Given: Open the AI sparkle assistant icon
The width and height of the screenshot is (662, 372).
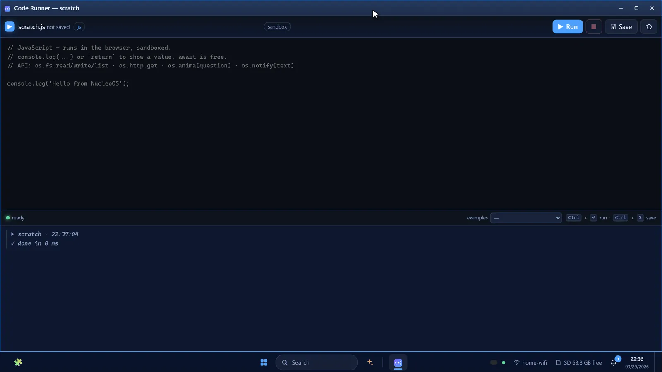Looking at the screenshot, I should [x=370, y=362].
